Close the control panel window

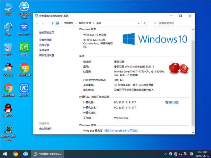(x=190, y=16)
